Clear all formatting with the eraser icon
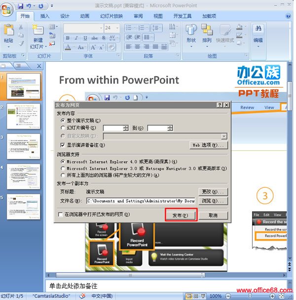The height and width of the screenshot is (300, 296). tap(111, 47)
